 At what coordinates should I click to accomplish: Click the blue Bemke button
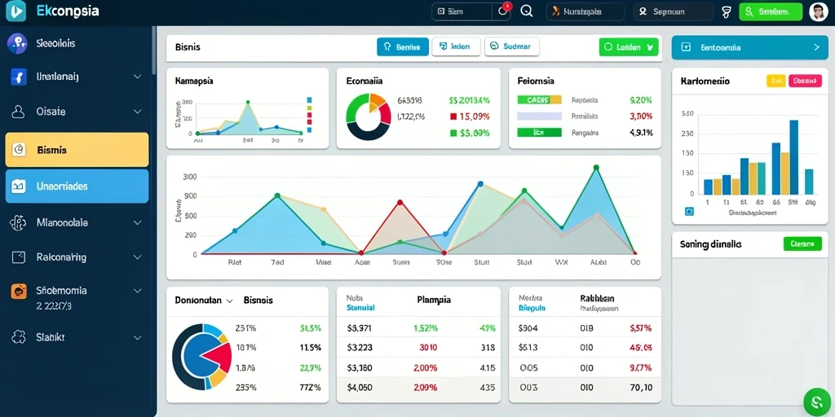pyautogui.click(x=403, y=46)
